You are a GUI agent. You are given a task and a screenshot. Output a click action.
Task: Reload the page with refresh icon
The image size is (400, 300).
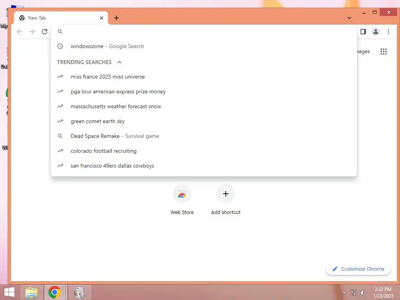coord(45,32)
